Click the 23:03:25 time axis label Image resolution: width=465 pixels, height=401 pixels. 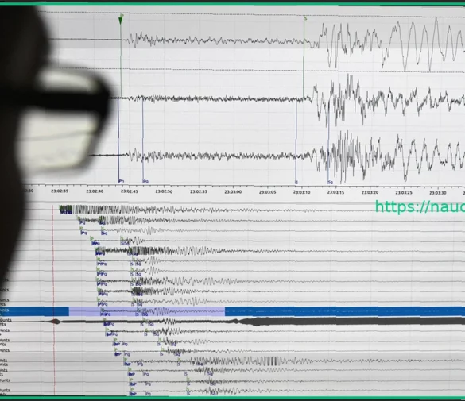(404, 192)
